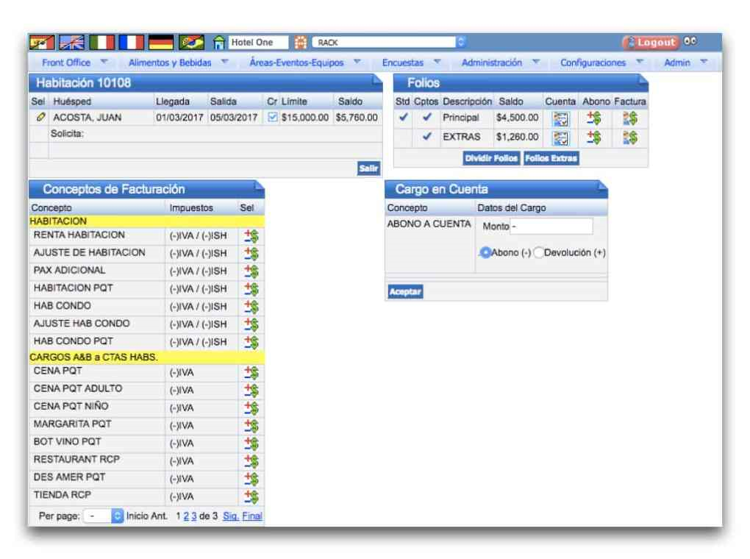Open the RACK dropdown selector
The width and height of the screenshot is (750, 559).
coord(389,43)
